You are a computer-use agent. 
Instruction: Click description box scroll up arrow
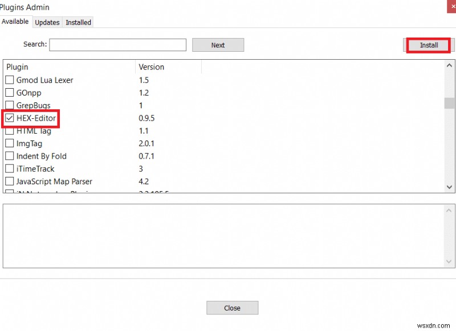click(449, 210)
